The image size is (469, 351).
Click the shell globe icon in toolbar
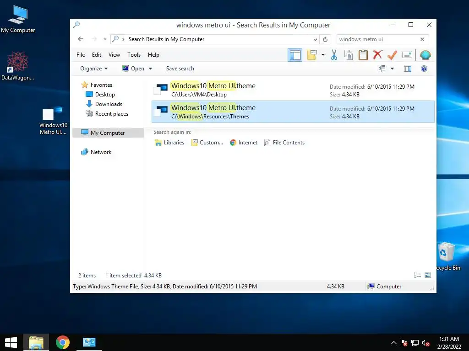pos(425,55)
